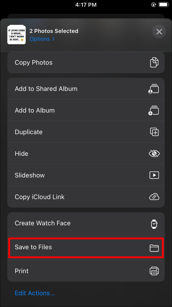The width and height of the screenshot is (172, 307).
Task: Close the share sheet
Action: (159, 32)
